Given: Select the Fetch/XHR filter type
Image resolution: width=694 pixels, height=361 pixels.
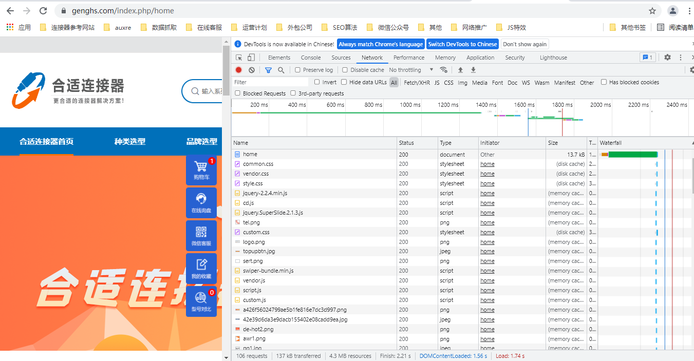Looking at the screenshot, I should [x=417, y=83].
